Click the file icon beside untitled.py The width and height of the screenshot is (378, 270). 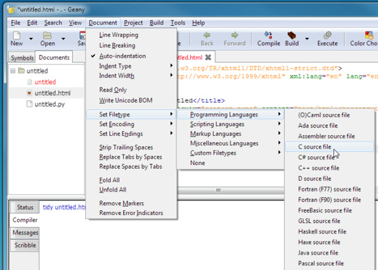[x=29, y=104]
